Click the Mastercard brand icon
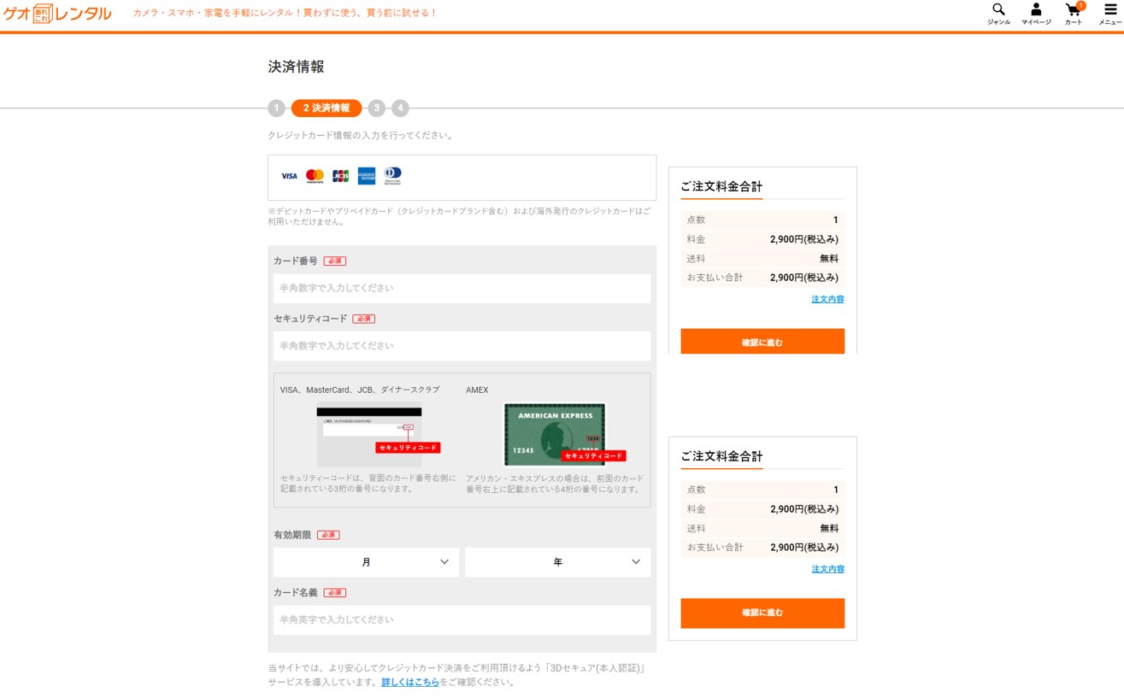The image size is (1124, 698). coord(315,176)
